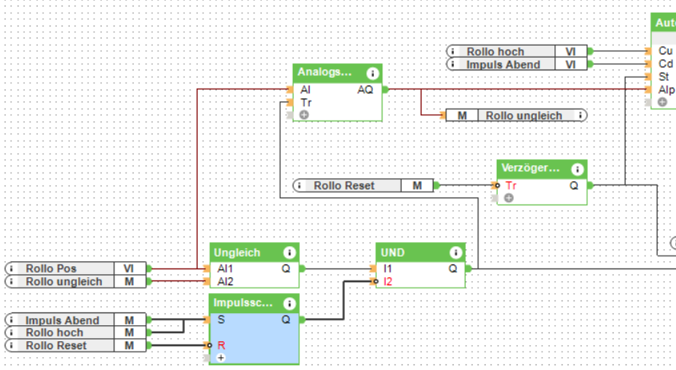Select the left Rollo hoch M label
Viewport: 676px width, 370px height.
click(54, 332)
